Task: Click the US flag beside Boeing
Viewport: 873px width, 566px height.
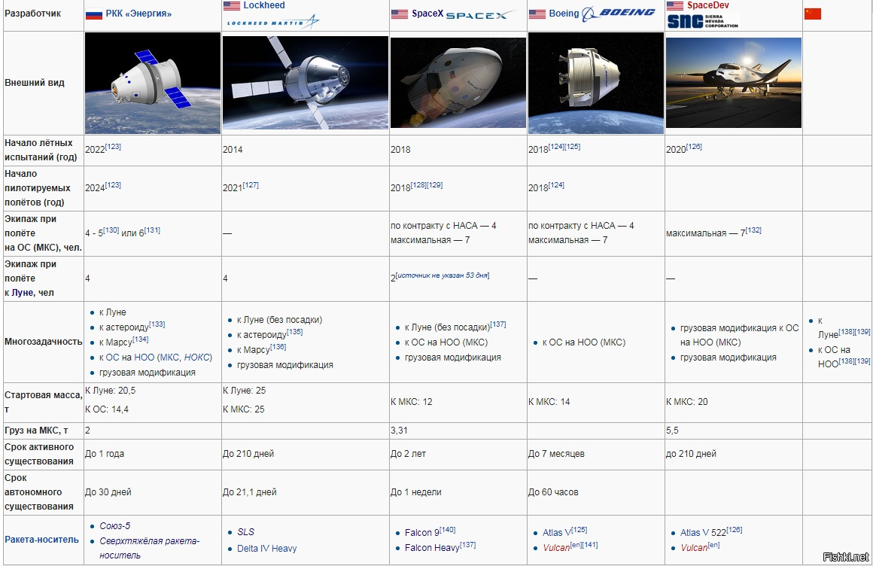Action: [x=537, y=14]
